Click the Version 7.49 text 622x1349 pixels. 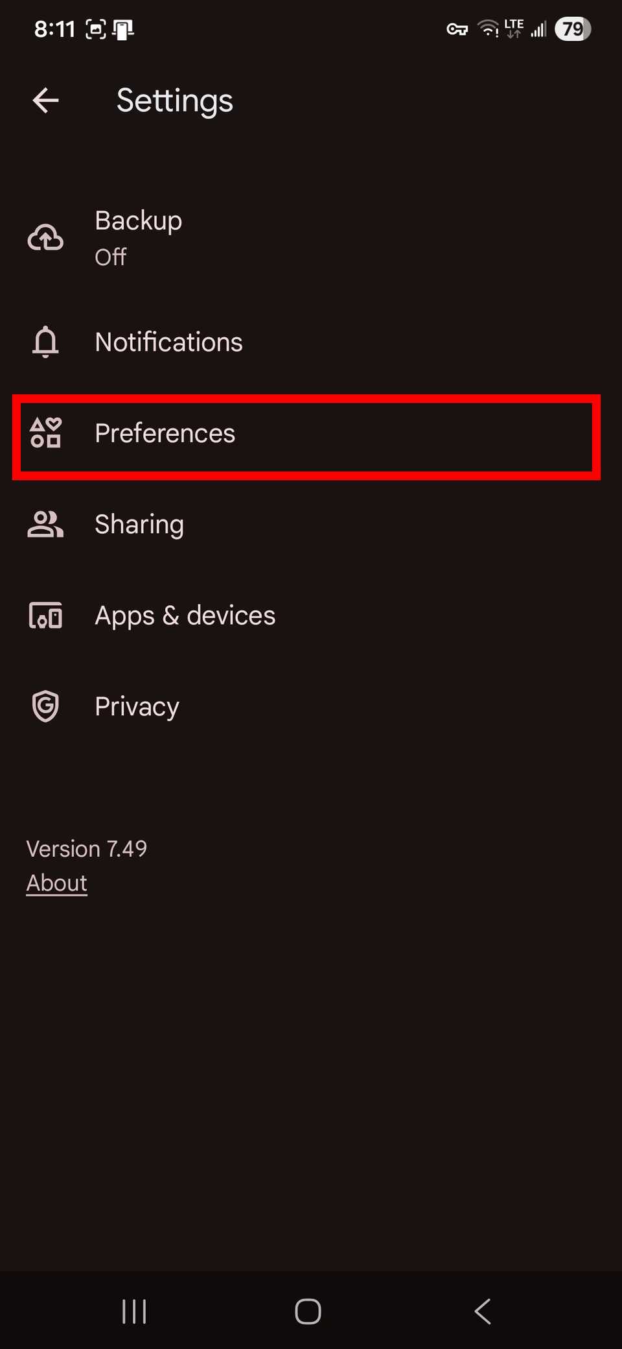tap(87, 848)
